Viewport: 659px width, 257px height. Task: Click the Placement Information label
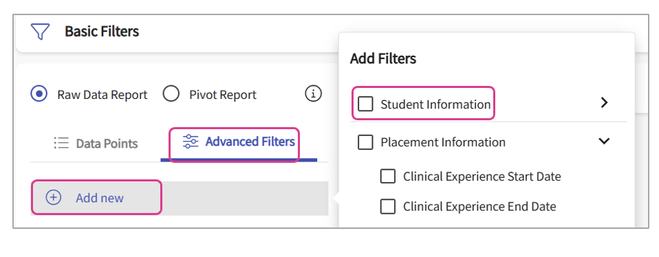click(443, 142)
